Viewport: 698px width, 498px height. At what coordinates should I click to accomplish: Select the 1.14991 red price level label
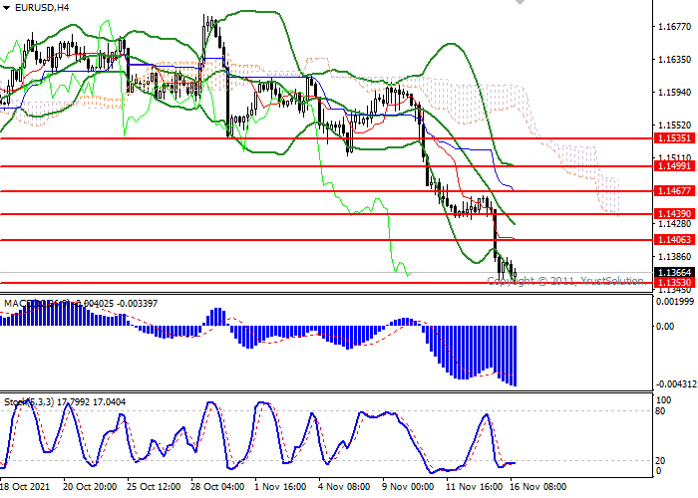(675, 166)
